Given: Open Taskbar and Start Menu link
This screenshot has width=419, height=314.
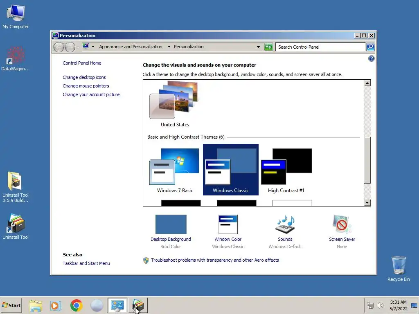Looking at the screenshot, I should point(86,263).
